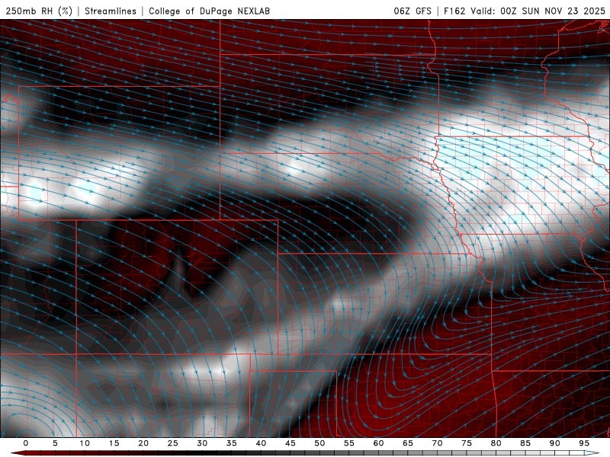
Task: Click the "0" value on color scale
Action: click(26, 443)
